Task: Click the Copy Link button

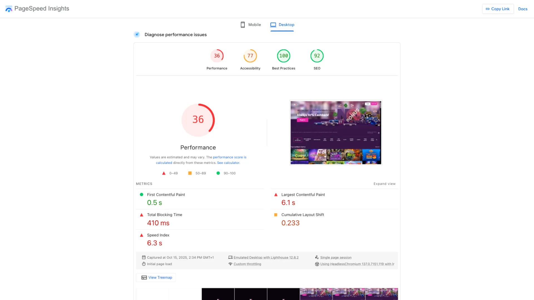Action: click(498, 9)
